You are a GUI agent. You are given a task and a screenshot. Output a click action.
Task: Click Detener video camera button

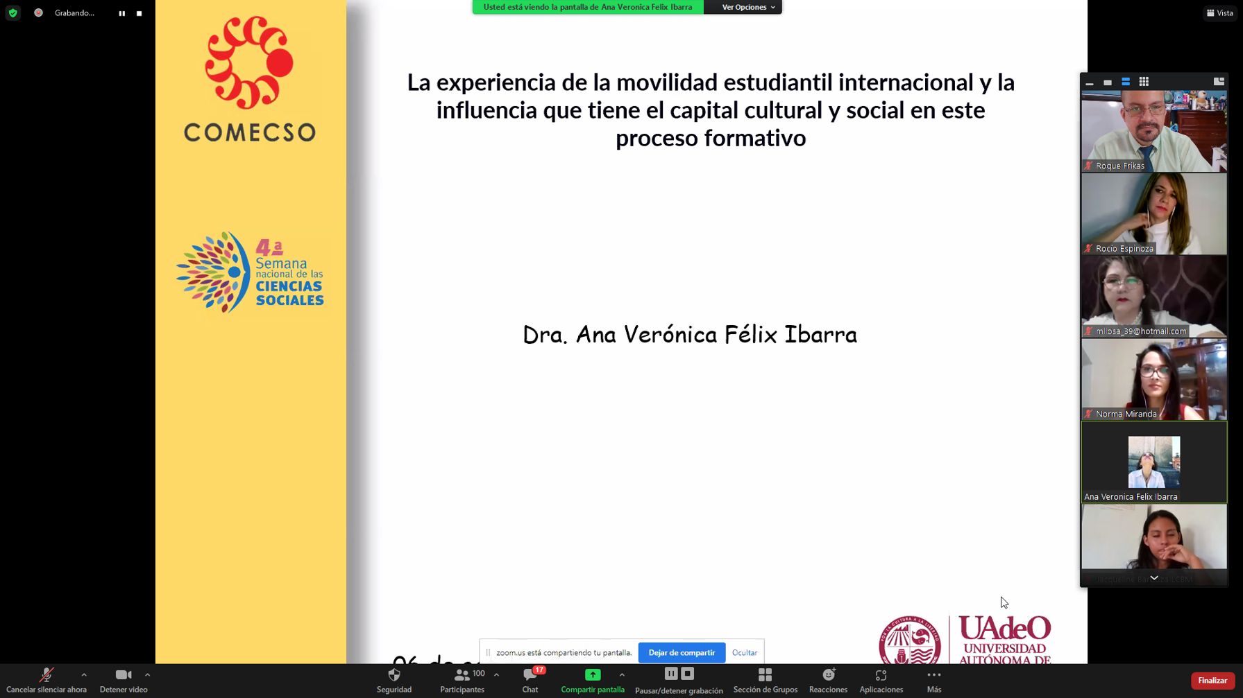[x=124, y=681]
